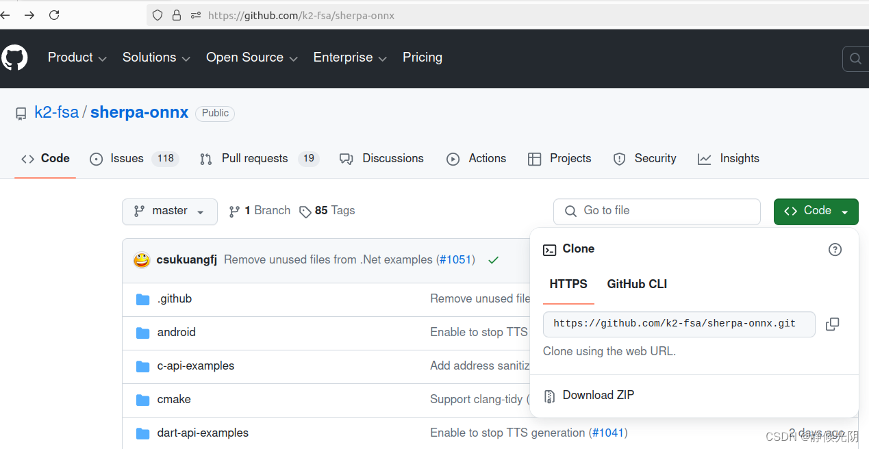Screen dimensions: 869x449
Task: Go forward with the browser arrow
Action: 29,15
